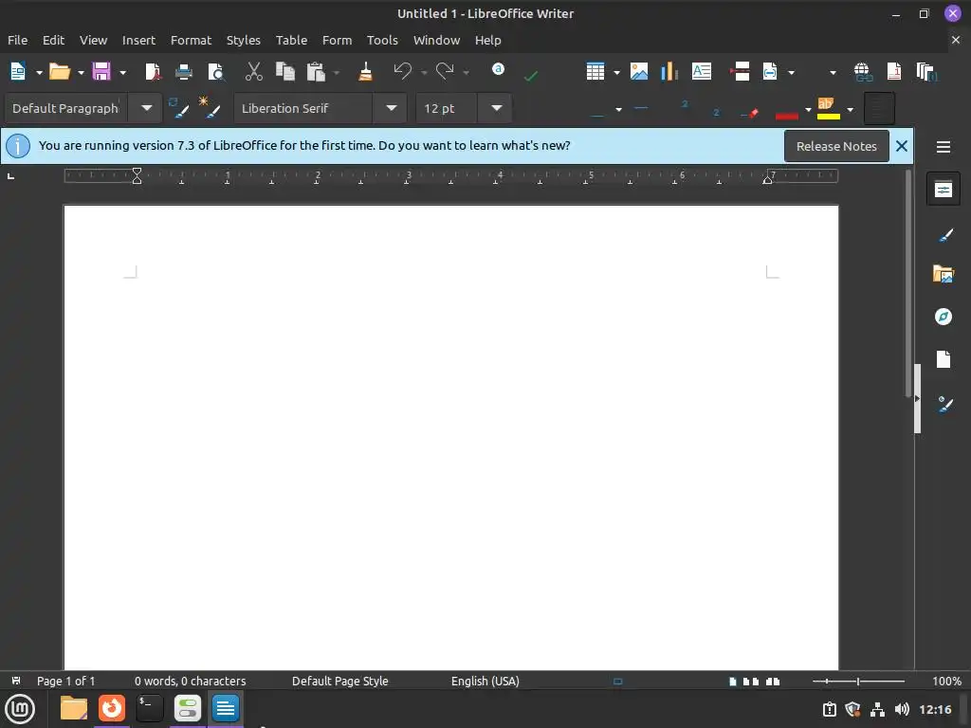
Task: Select Clone Formatting paintbrush
Action: pos(365,72)
